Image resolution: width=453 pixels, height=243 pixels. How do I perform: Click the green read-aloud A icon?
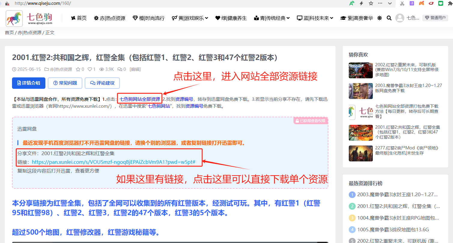click(352, 3)
